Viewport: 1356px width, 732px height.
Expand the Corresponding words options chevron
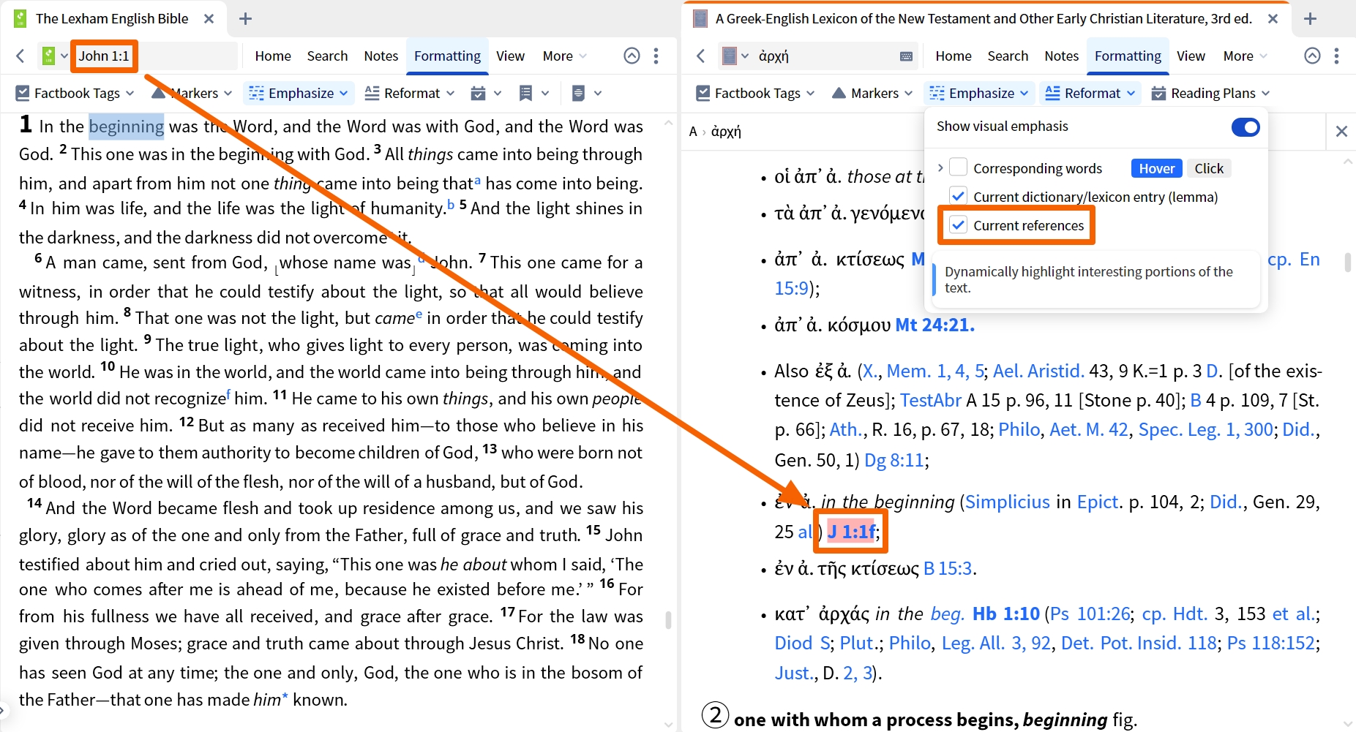pos(940,168)
